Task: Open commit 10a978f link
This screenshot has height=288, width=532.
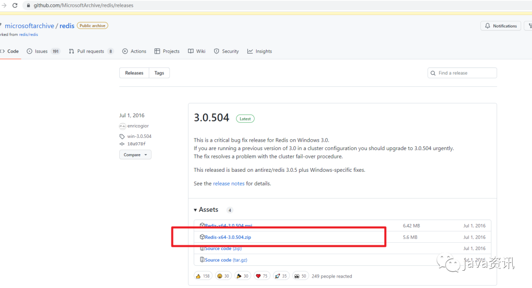Action: (x=136, y=144)
